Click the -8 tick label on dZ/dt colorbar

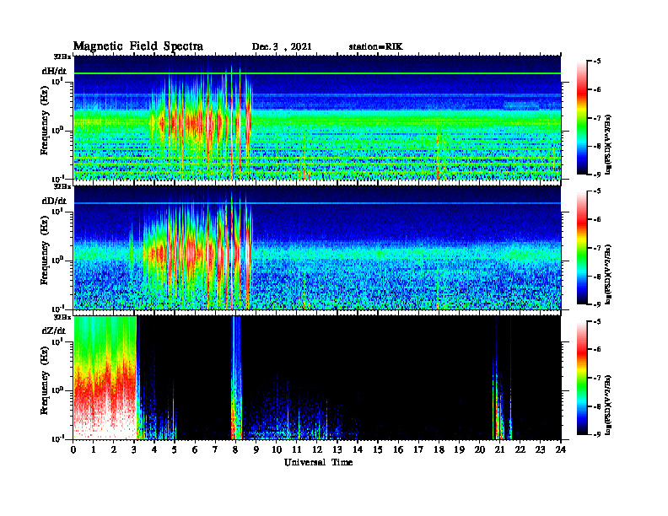pyautogui.click(x=597, y=406)
